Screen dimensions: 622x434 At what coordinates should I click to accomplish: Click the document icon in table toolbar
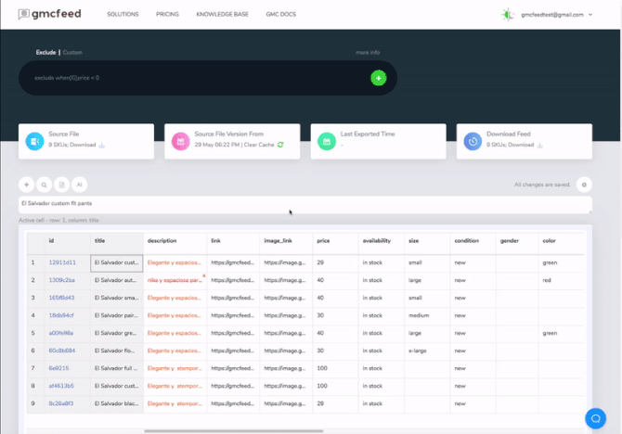click(61, 185)
